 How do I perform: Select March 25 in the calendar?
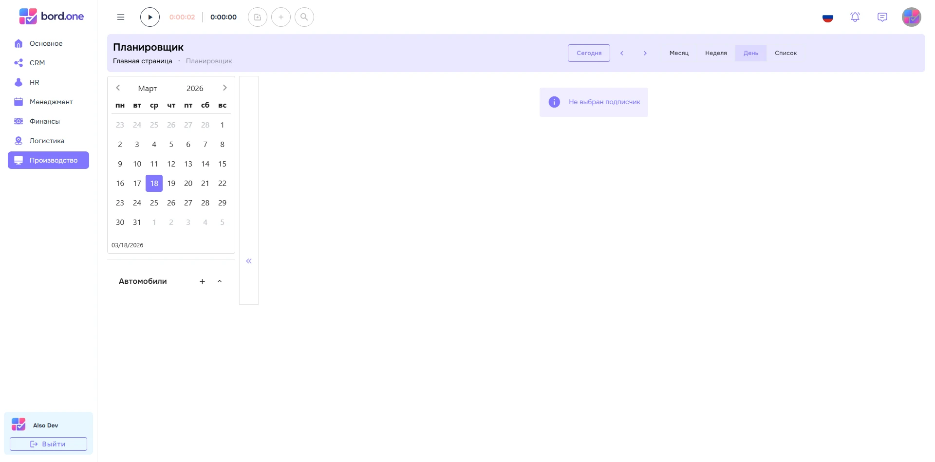pos(154,203)
